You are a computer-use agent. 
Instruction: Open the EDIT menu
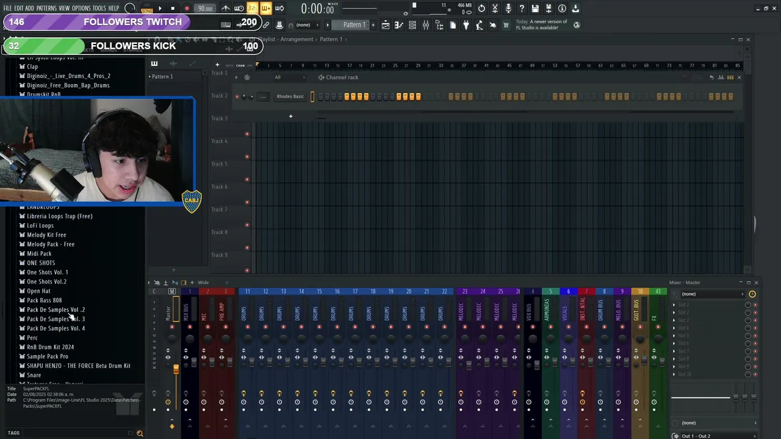point(18,9)
